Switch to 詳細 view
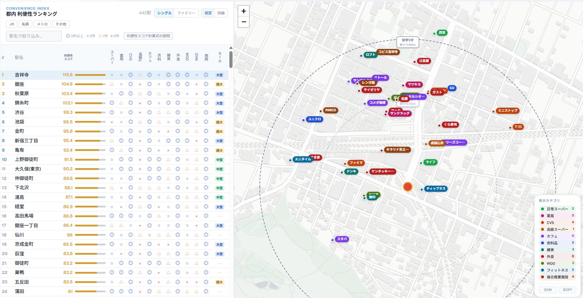583x298 pixels. click(221, 13)
